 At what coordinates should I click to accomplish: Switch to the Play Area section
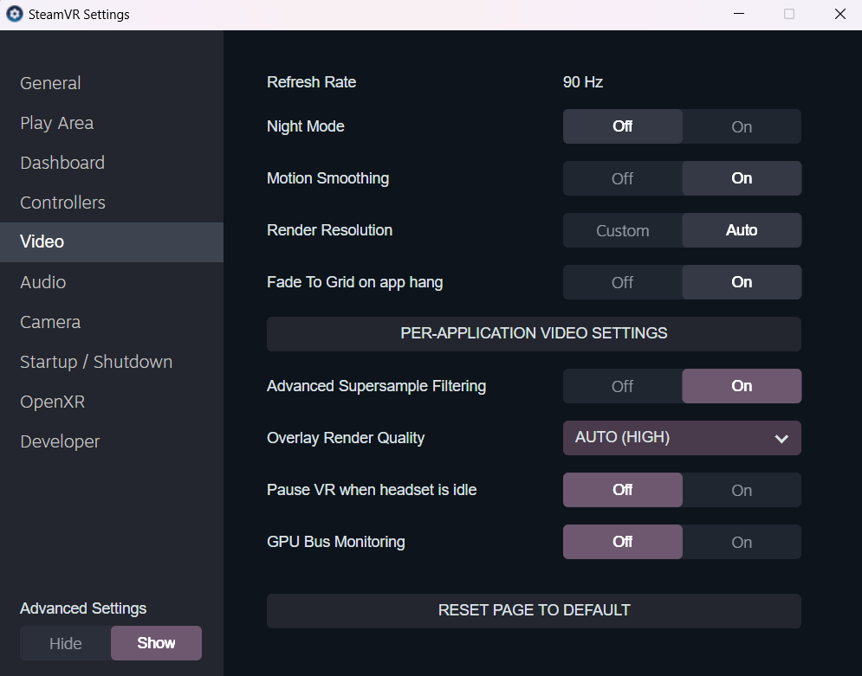click(56, 123)
